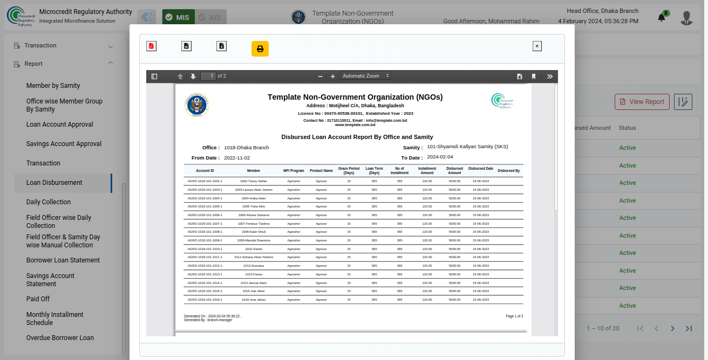This screenshot has width=708, height=360.
Task: Open Savings Account Approval report
Action: click(x=64, y=144)
